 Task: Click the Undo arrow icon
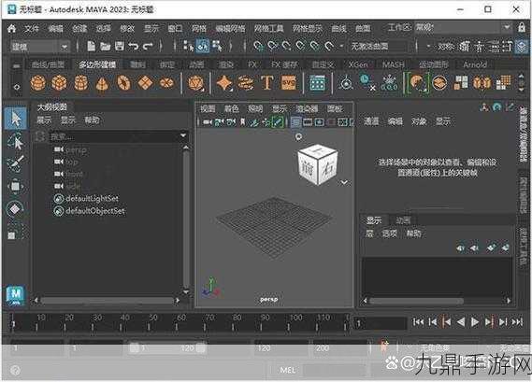(x=134, y=46)
